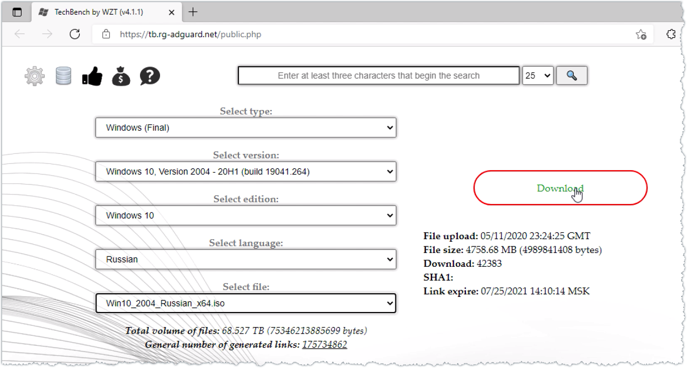View site info lock icon

click(106, 34)
